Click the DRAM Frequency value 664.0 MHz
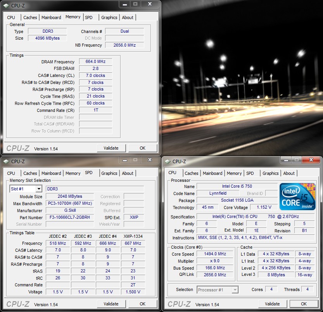Image resolution: width=323 pixels, height=312 pixels. pos(95,61)
